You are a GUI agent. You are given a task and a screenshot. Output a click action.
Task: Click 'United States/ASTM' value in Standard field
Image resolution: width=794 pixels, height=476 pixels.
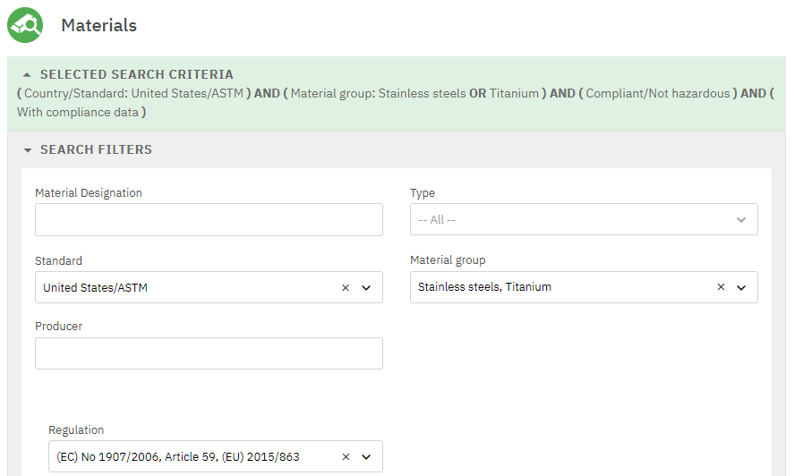(95, 288)
